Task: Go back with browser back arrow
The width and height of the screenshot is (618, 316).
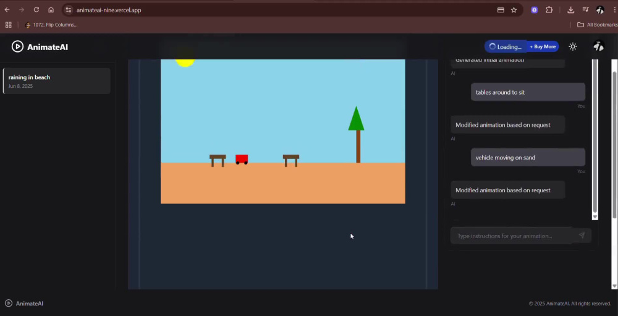Action: [7, 10]
